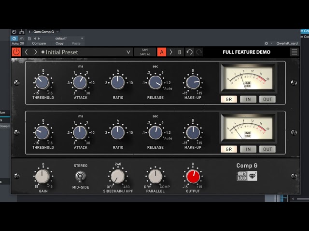Screen dimensions: 309x231
Task: Open the hamburger menu in plugin
Action: click(295, 52)
